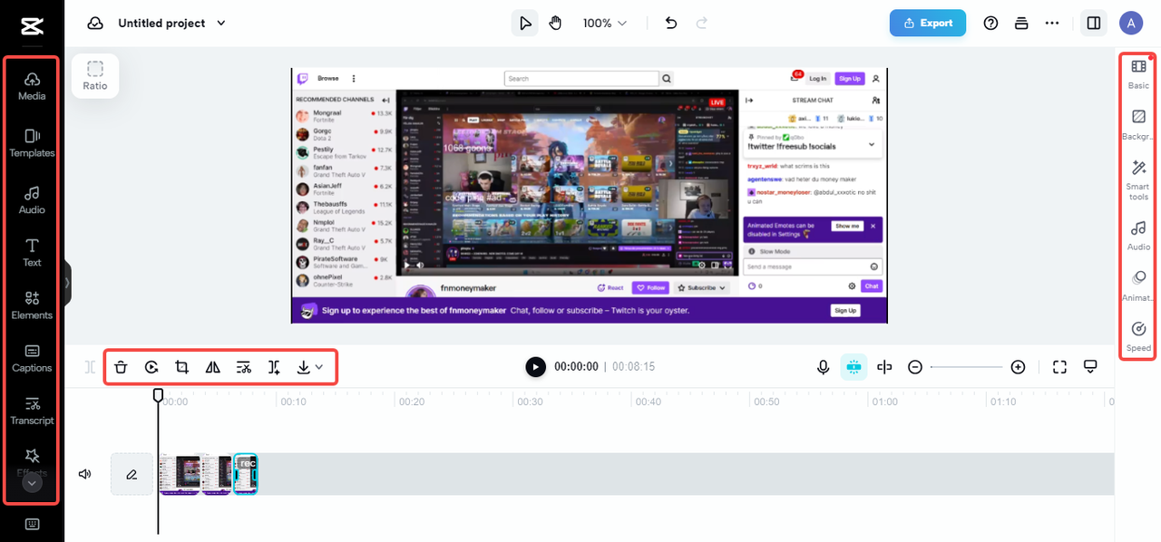Open the Transcript panel
This screenshot has width=1161, height=542.
point(32,411)
